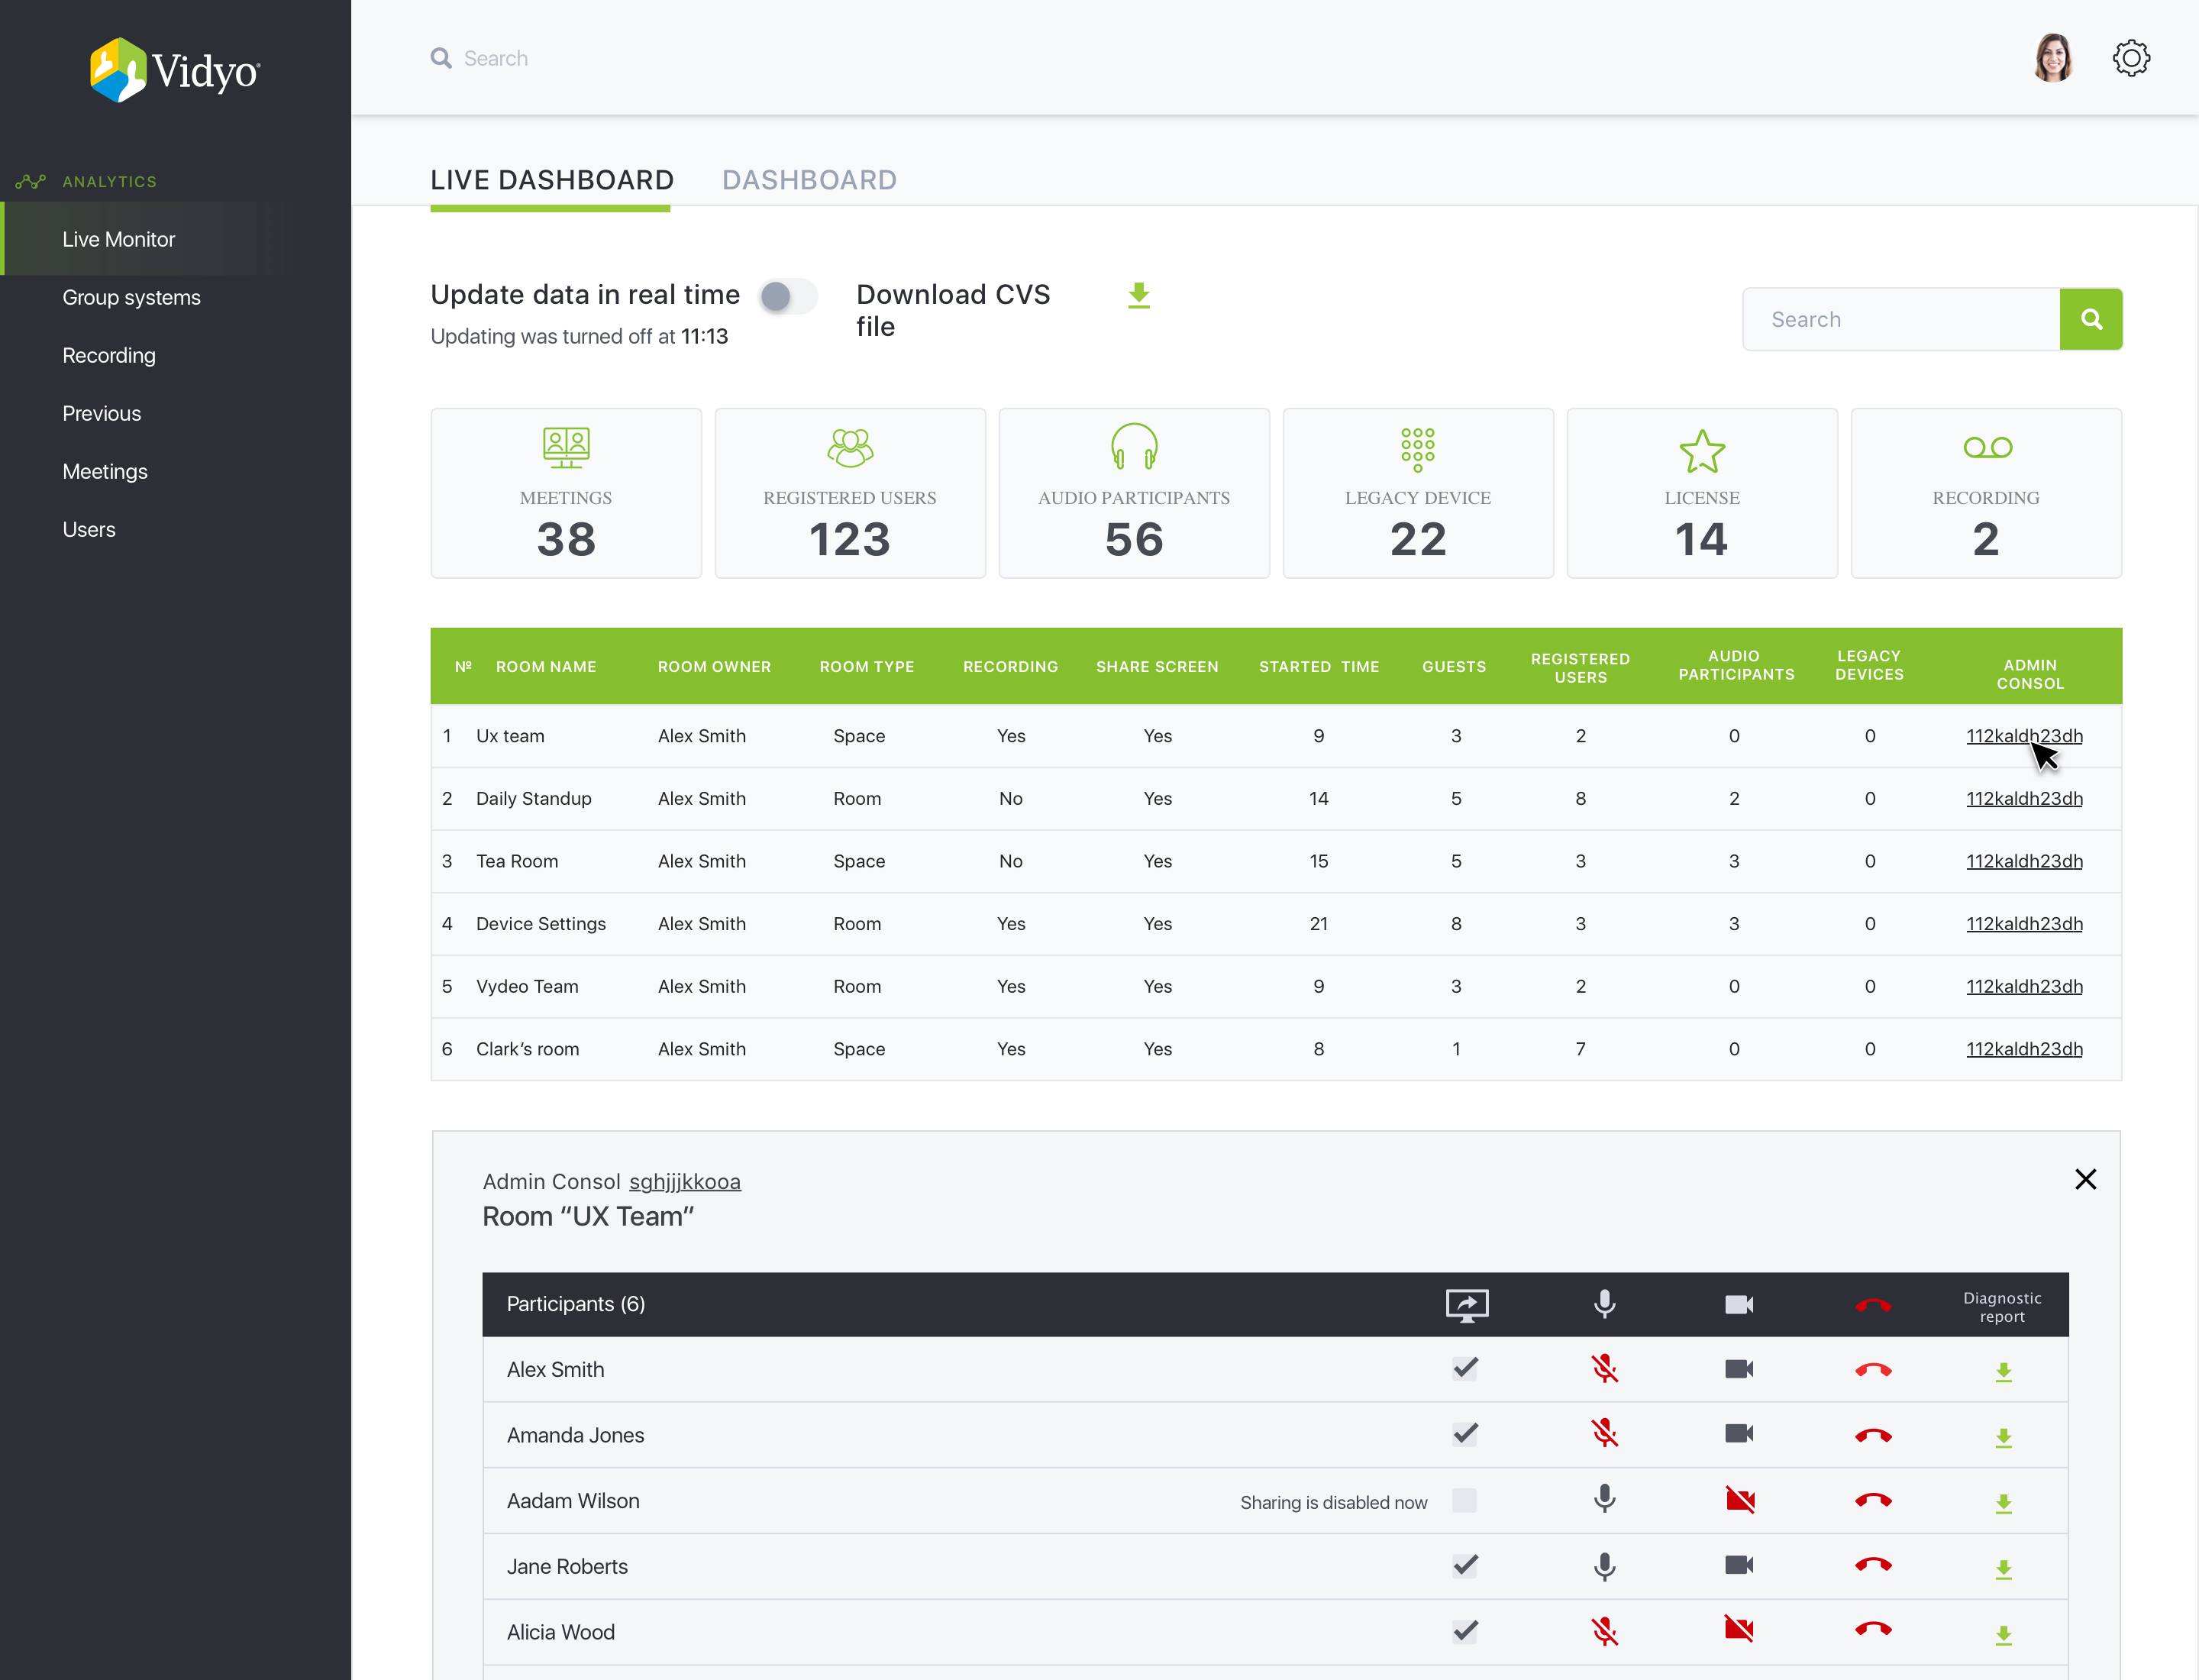Open admin console link for Ux team
The image size is (2199, 1680).
click(x=2024, y=736)
